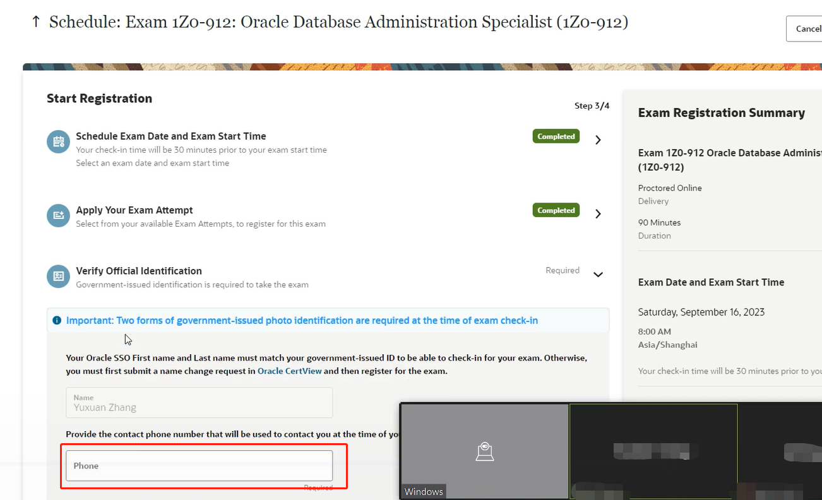Image resolution: width=822 pixels, height=500 pixels.
Task: Click the calendar icon beside Schedule Exam Date
Action: coord(58,141)
